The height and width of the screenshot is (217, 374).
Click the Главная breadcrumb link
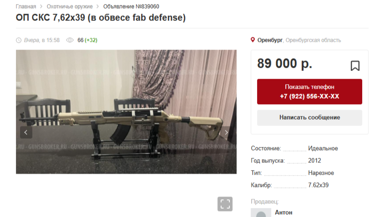pyautogui.click(x=26, y=6)
